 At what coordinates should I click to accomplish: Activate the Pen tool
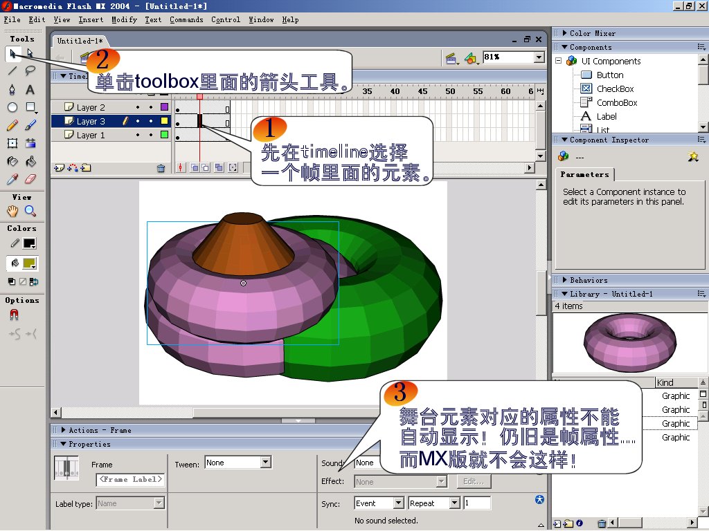coord(12,89)
